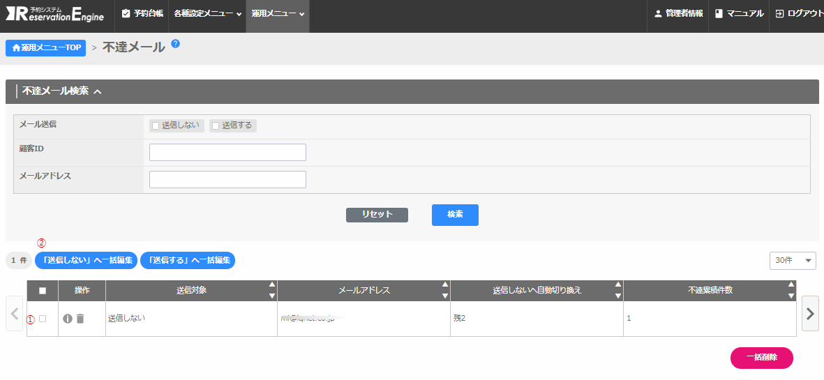Viewport: 824px width, 380px height.
Task: Click the 顧客ID input field
Action: tap(227, 153)
